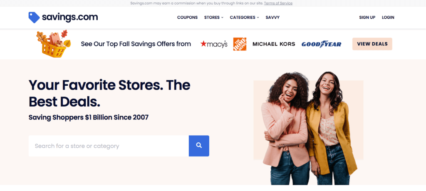Expand the Stores dropdown menu
The image size is (426, 191).
click(213, 17)
